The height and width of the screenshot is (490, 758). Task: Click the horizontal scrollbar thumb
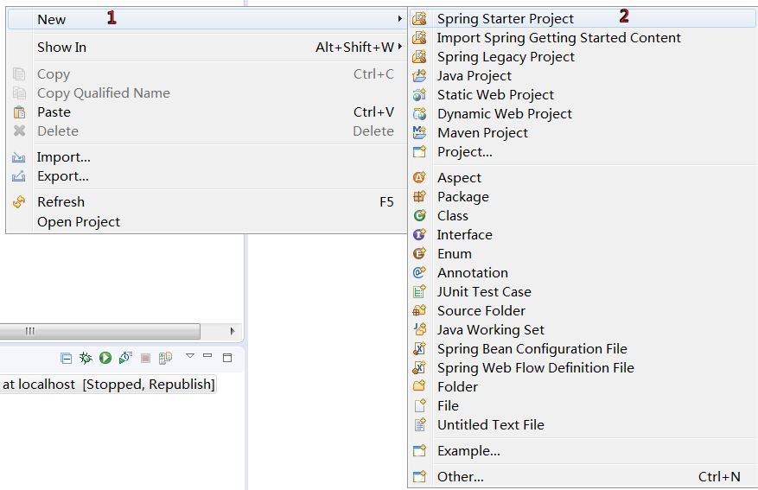pos(99,331)
